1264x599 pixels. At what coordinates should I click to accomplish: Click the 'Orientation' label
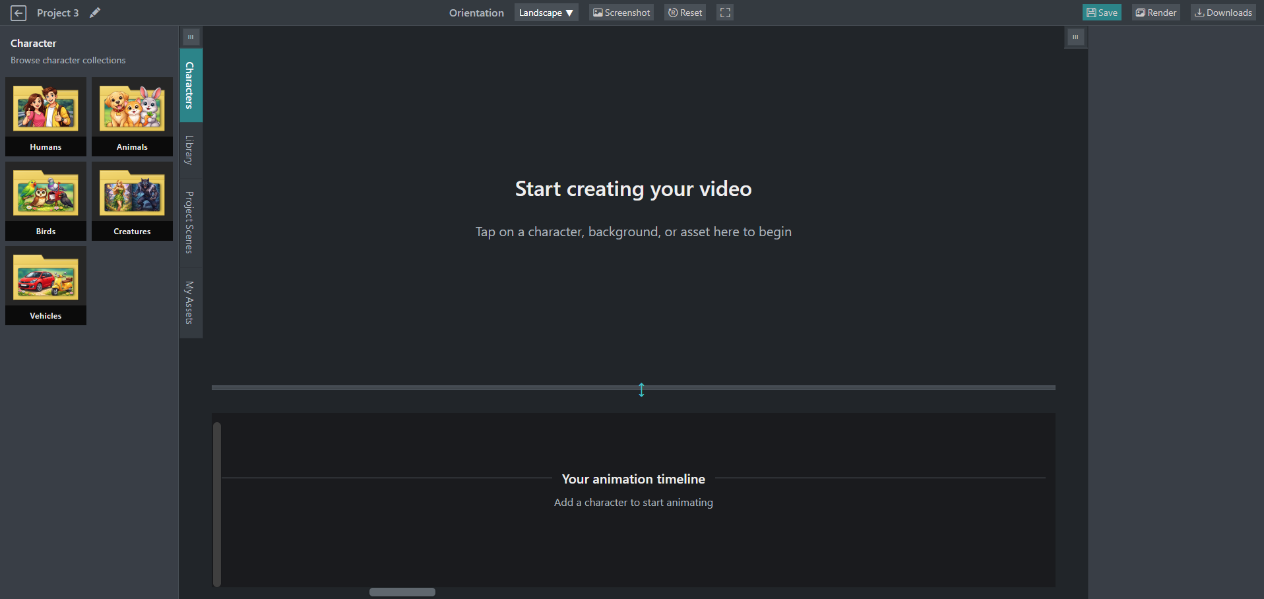[x=476, y=13]
